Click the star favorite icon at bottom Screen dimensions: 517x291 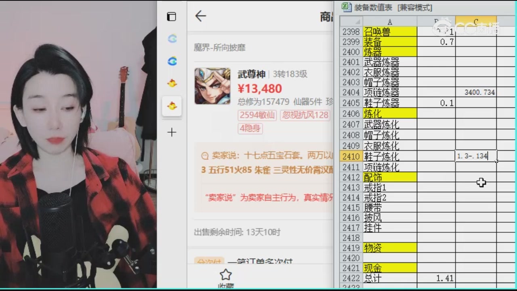(225, 275)
